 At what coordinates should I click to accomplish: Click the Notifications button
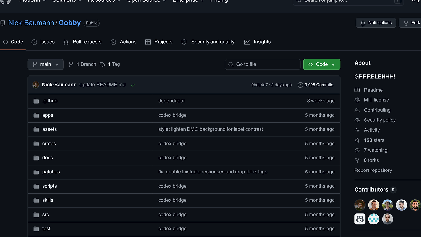click(376, 23)
